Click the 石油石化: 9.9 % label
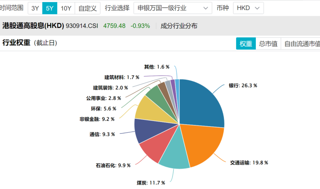This screenshot has width=320, height=189. point(113,165)
